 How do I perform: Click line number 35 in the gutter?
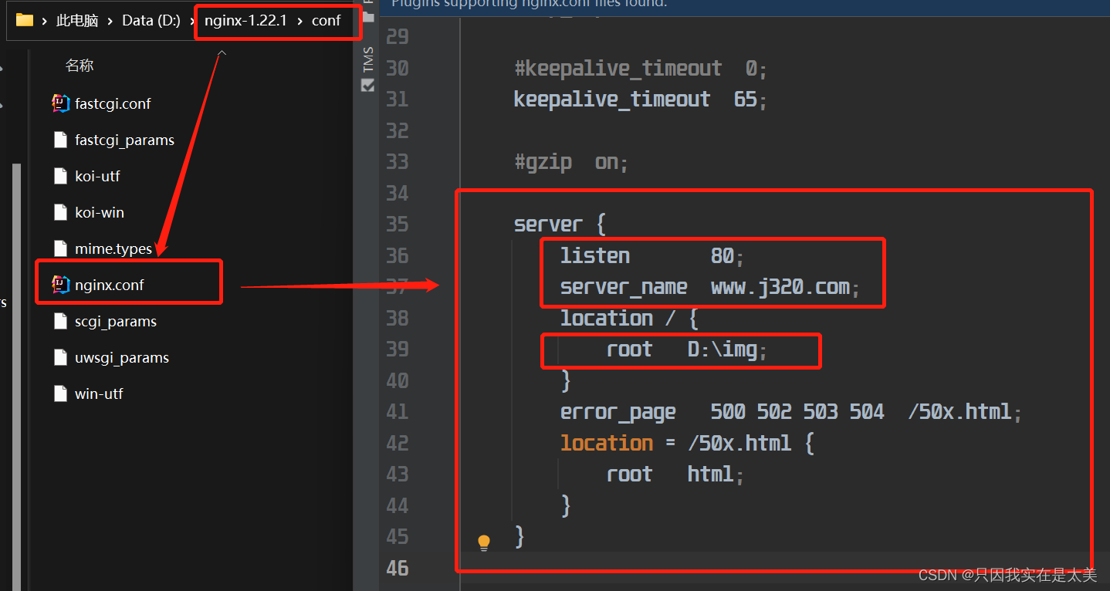pos(398,225)
